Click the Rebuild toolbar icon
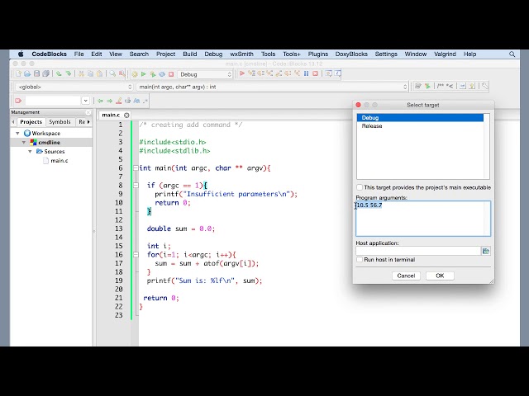This screenshot has height=396, width=529. tap(162, 74)
